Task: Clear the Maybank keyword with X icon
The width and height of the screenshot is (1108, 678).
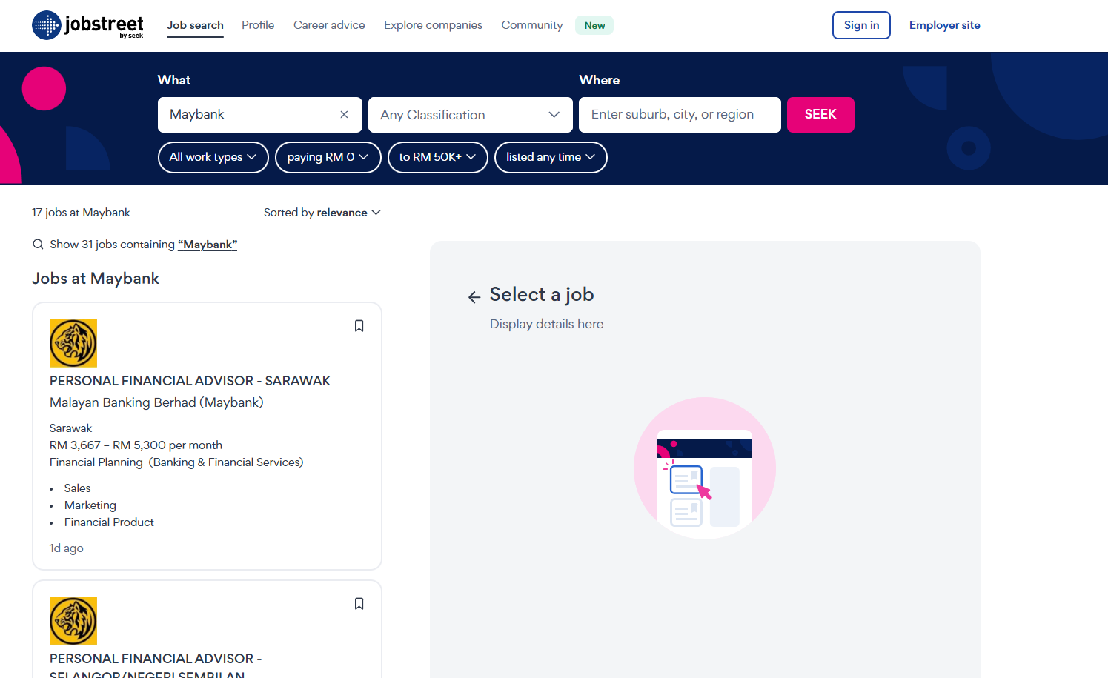Action: [x=344, y=114]
